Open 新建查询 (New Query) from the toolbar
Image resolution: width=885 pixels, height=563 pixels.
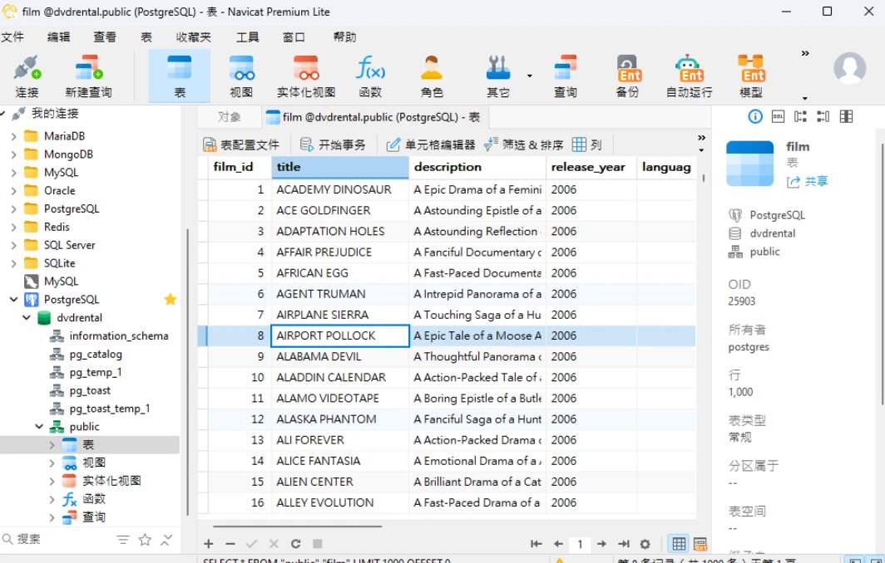pyautogui.click(x=88, y=76)
